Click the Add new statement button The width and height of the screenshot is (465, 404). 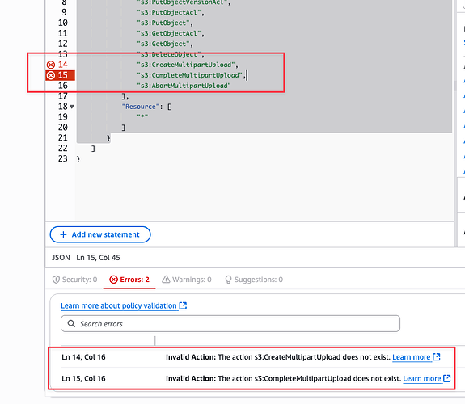pos(100,234)
